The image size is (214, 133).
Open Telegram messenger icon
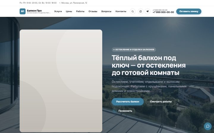(147, 12)
